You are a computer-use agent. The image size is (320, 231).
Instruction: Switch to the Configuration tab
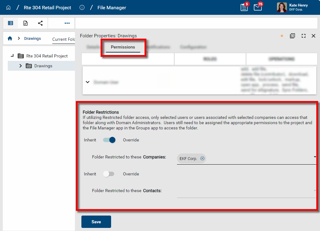[x=193, y=47]
